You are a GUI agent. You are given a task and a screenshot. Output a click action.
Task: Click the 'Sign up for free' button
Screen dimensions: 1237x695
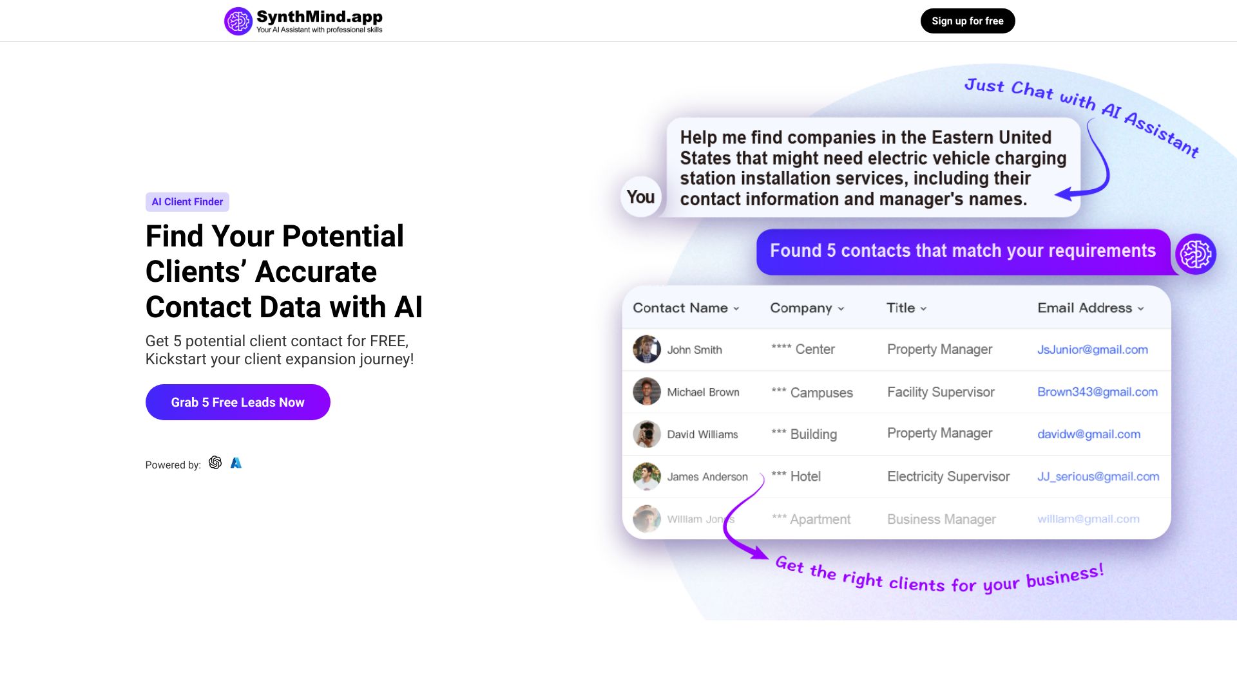tap(967, 21)
